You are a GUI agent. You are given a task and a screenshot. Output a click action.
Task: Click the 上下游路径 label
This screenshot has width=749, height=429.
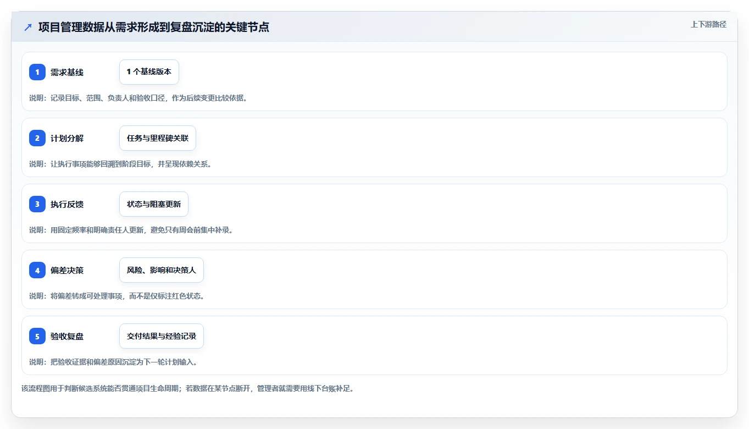tap(708, 24)
